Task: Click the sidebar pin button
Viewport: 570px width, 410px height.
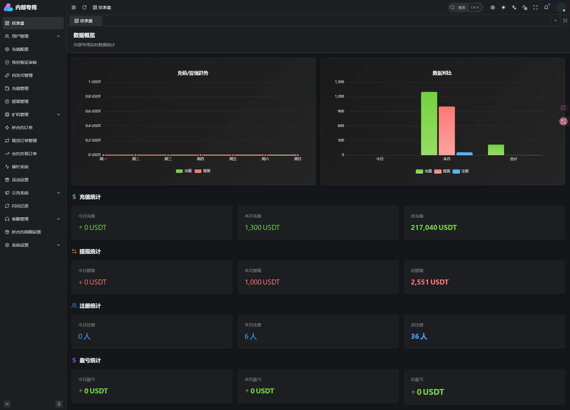Action: coord(59,404)
